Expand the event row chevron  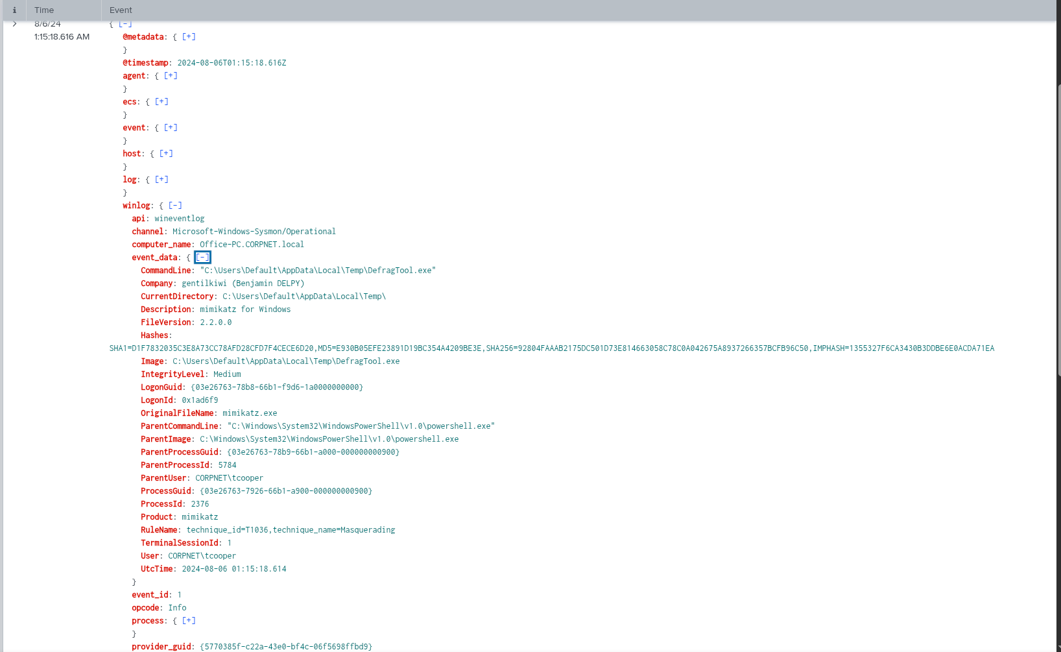pos(14,24)
